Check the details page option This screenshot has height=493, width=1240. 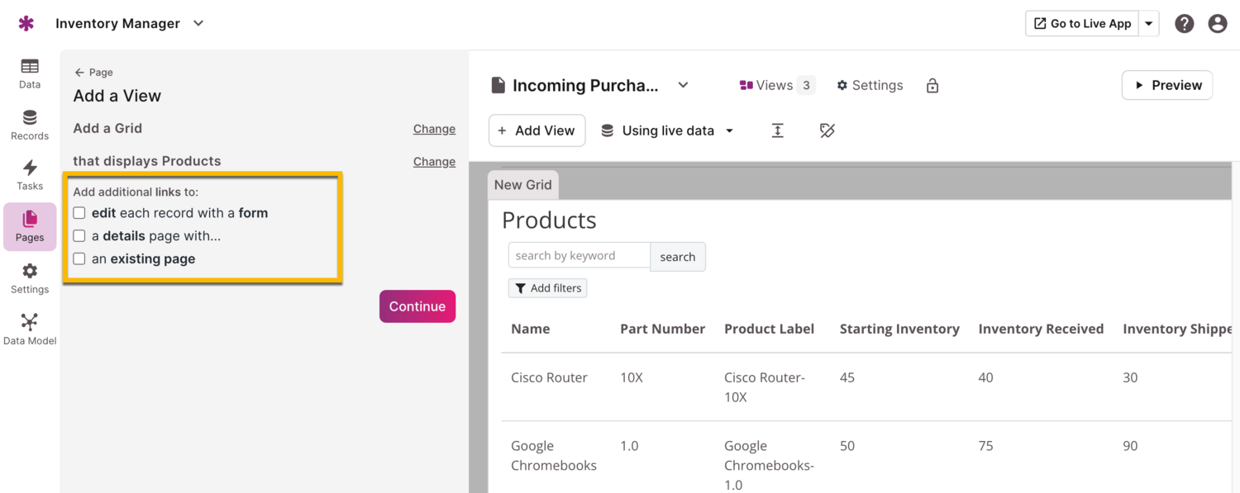[79, 236]
